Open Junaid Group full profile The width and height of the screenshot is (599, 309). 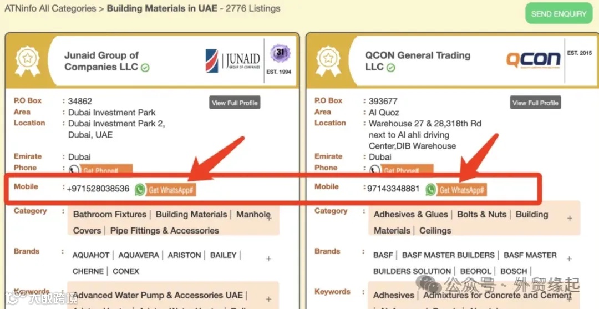click(235, 103)
